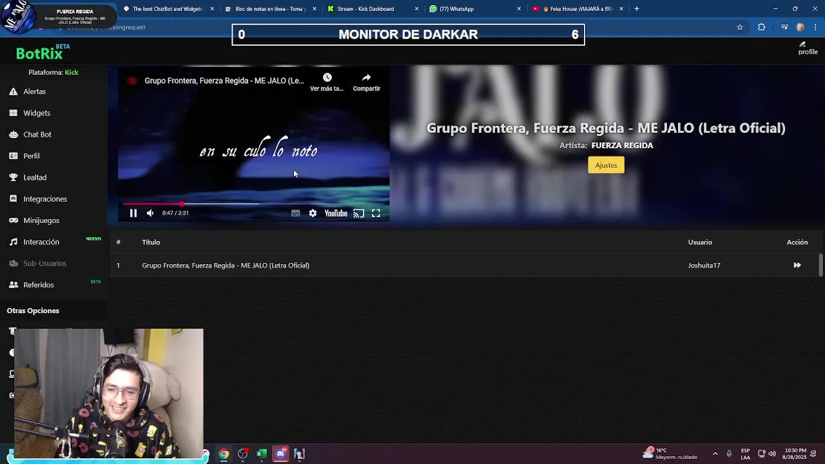Cast the video using the Cast icon
This screenshot has height=464, width=825.
(359, 213)
